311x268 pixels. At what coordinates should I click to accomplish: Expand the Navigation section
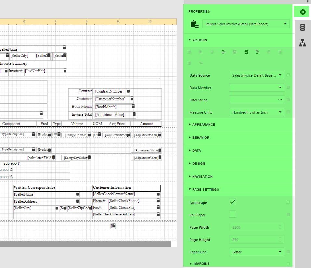(202, 177)
